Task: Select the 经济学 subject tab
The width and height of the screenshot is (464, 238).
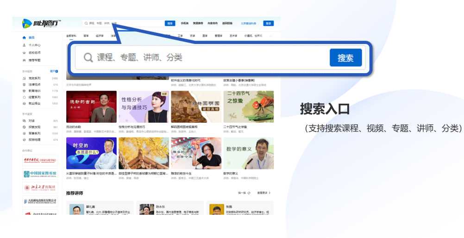Action: (x=99, y=36)
